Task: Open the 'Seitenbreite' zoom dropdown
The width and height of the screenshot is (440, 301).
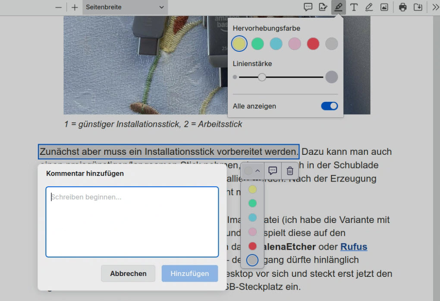Action: 125,7
